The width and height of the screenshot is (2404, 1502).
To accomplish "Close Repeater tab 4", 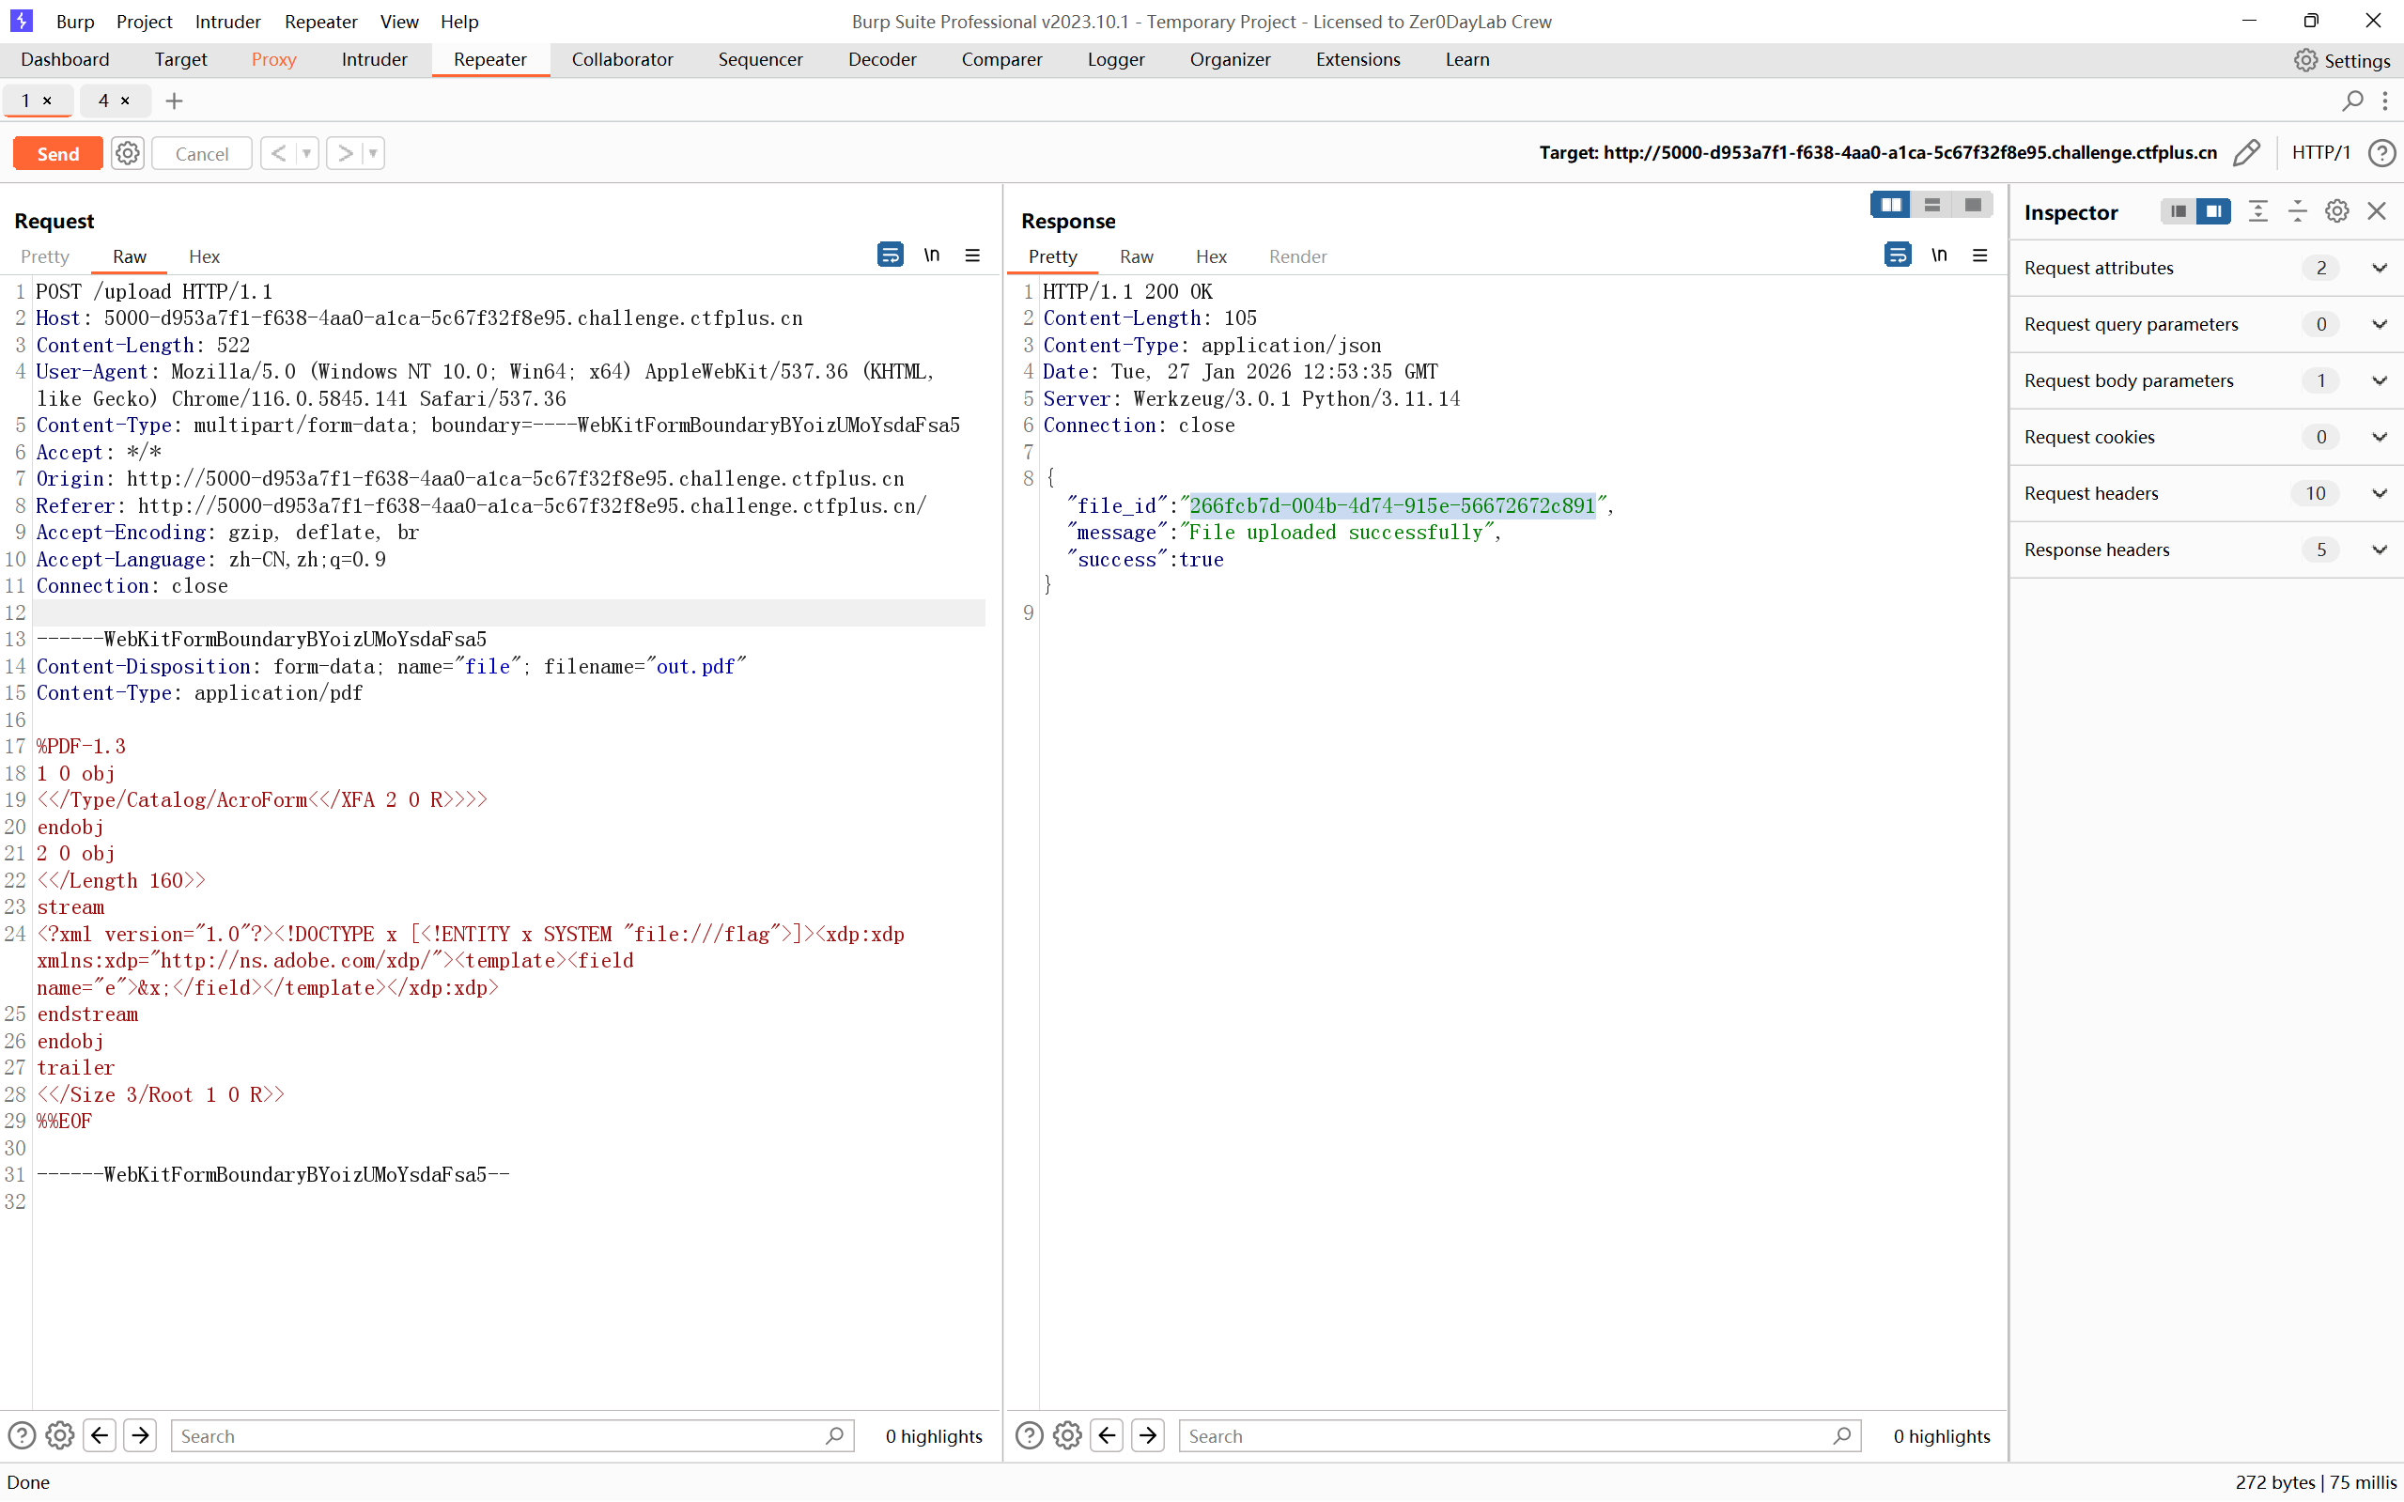I will click(x=125, y=101).
